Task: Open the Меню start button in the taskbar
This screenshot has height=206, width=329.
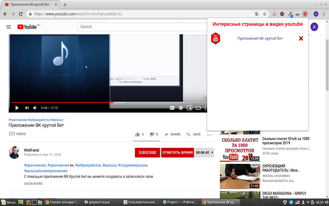Action: [8, 202]
